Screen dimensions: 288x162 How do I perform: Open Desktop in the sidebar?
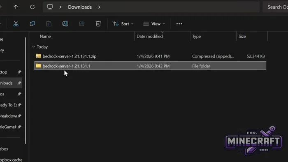pyautogui.click(x=4, y=72)
